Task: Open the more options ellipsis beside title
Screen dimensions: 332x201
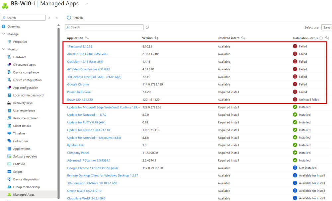Action: click(x=86, y=4)
